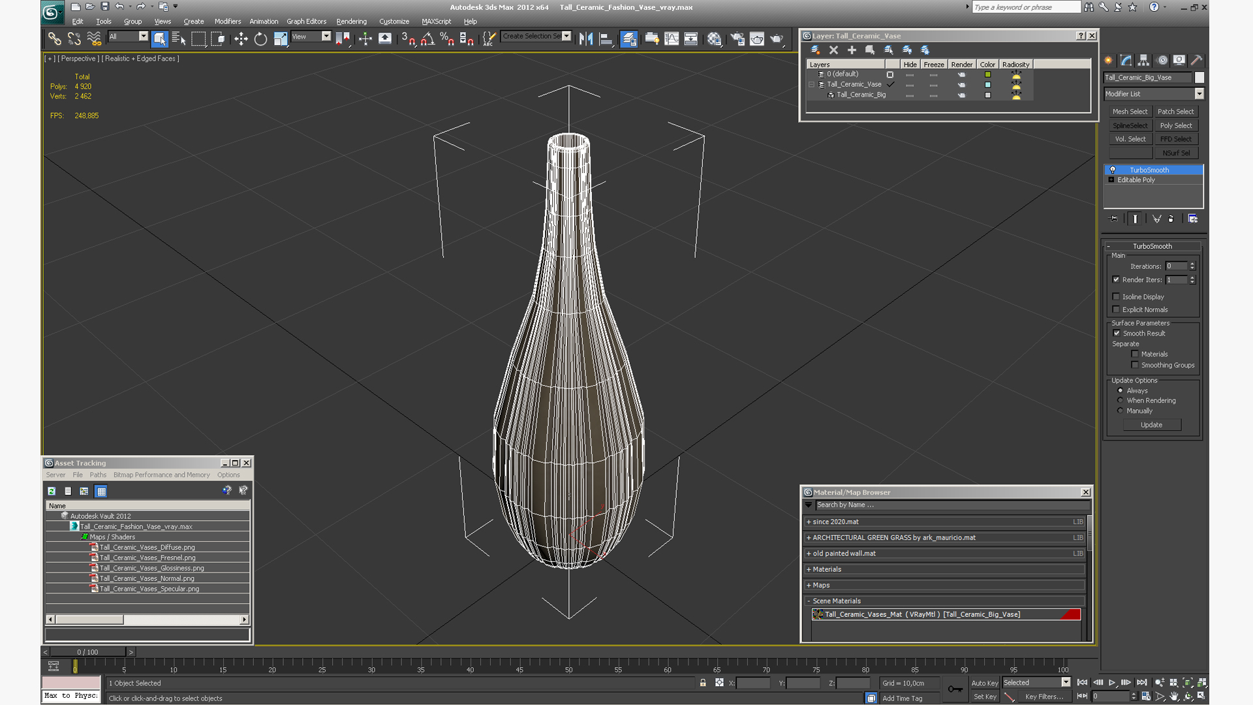Refresh the Asset Tracking list

[x=52, y=491]
